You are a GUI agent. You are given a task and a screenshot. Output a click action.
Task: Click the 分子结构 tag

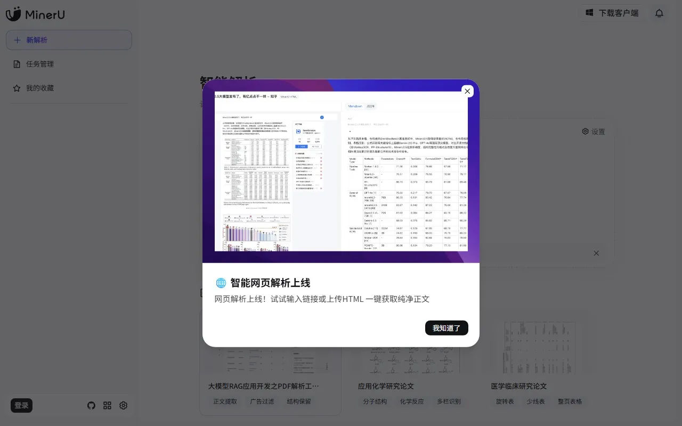click(x=375, y=402)
